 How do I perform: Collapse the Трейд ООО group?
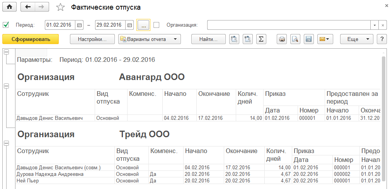tap(6, 143)
